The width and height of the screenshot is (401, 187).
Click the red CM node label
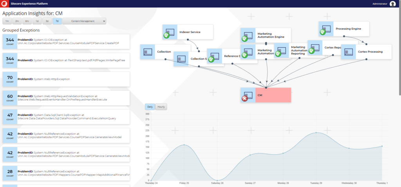click(273, 95)
